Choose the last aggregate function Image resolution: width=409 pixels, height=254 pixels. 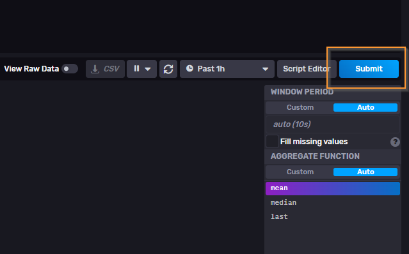tap(333, 216)
